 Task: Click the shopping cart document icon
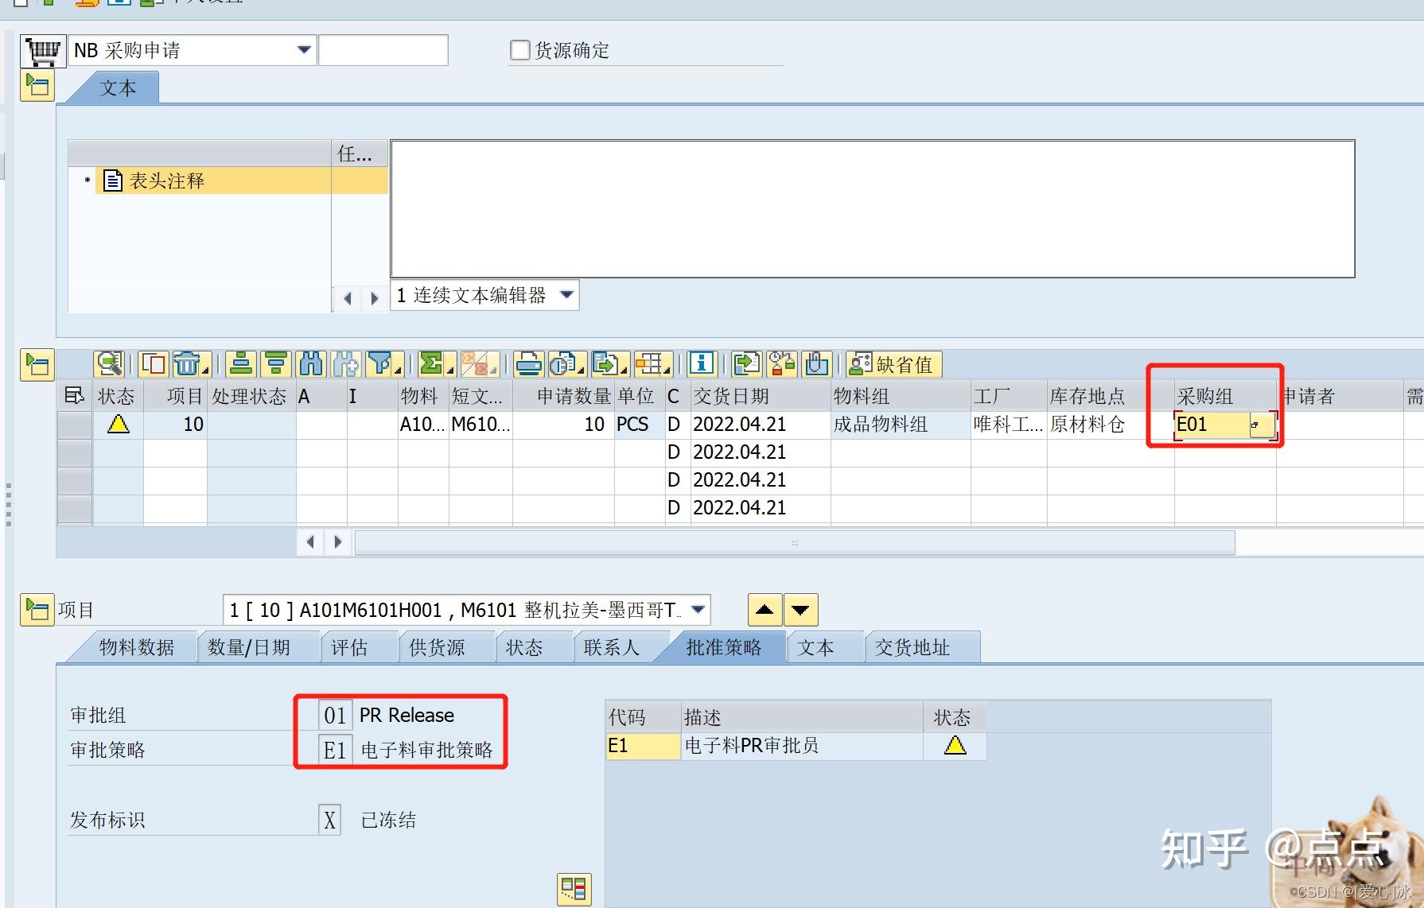41,50
